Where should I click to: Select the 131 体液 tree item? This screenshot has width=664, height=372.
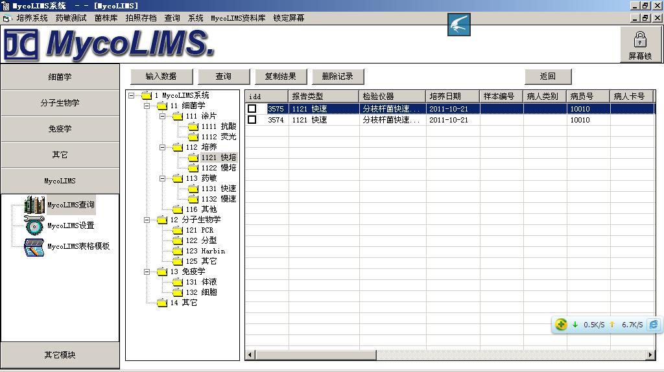[201, 282]
